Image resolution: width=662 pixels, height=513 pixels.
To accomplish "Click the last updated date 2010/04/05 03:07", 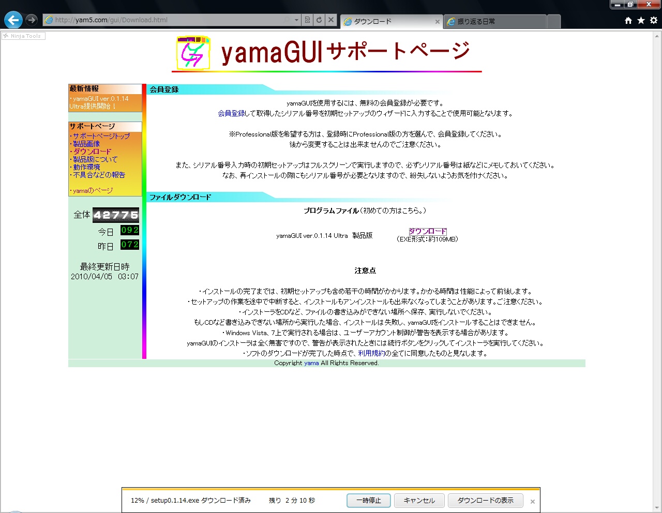I will pos(104,277).
